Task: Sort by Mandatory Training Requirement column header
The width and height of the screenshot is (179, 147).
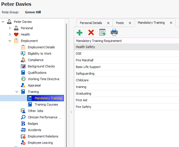Action: pos(126,41)
